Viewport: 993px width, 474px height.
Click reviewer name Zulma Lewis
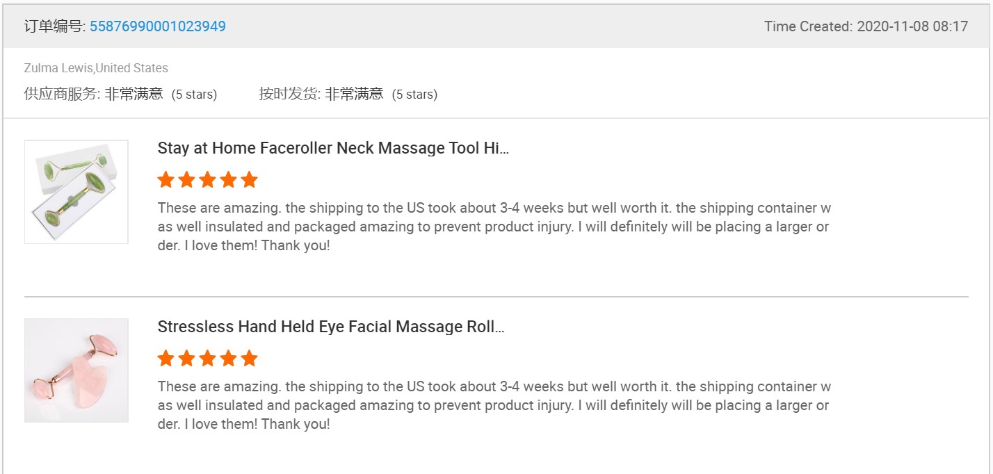[58, 68]
